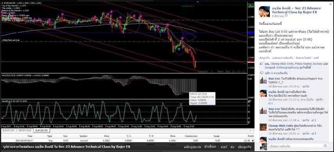This screenshot has width=334, height=152.
Task: Select the EURUSD,M5 chart tab
Action: point(42,130)
